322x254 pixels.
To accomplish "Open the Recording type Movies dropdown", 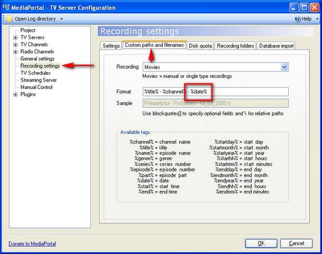I will (x=284, y=67).
